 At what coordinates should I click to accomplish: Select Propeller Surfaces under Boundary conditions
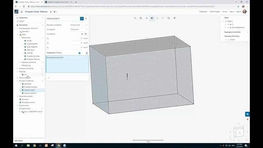[x=31, y=87]
